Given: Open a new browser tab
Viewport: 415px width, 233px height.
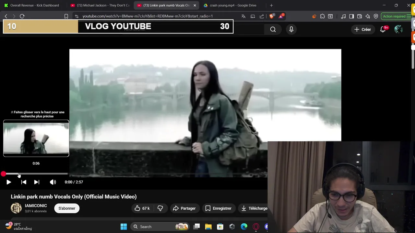Looking at the screenshot, I should click(x=271, y=5).
